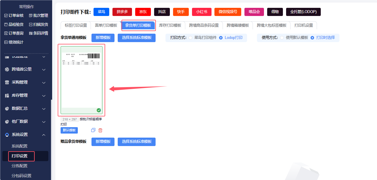Expand 数据汇总 menu chevron
The image size is (377, 180).
[44, 109]
